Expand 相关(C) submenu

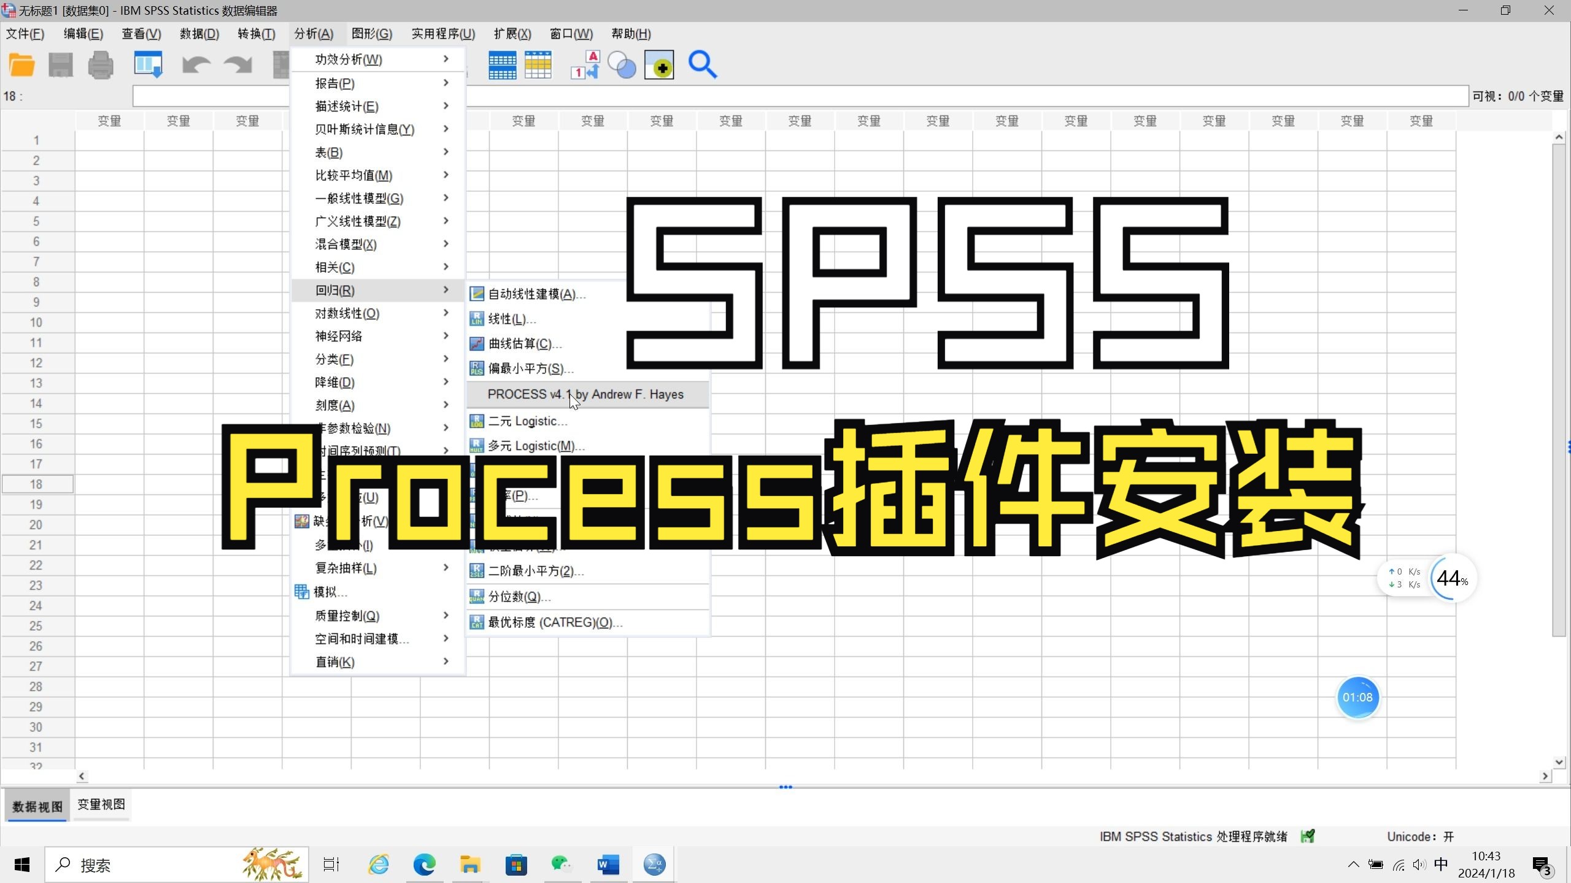click(378, 267)
